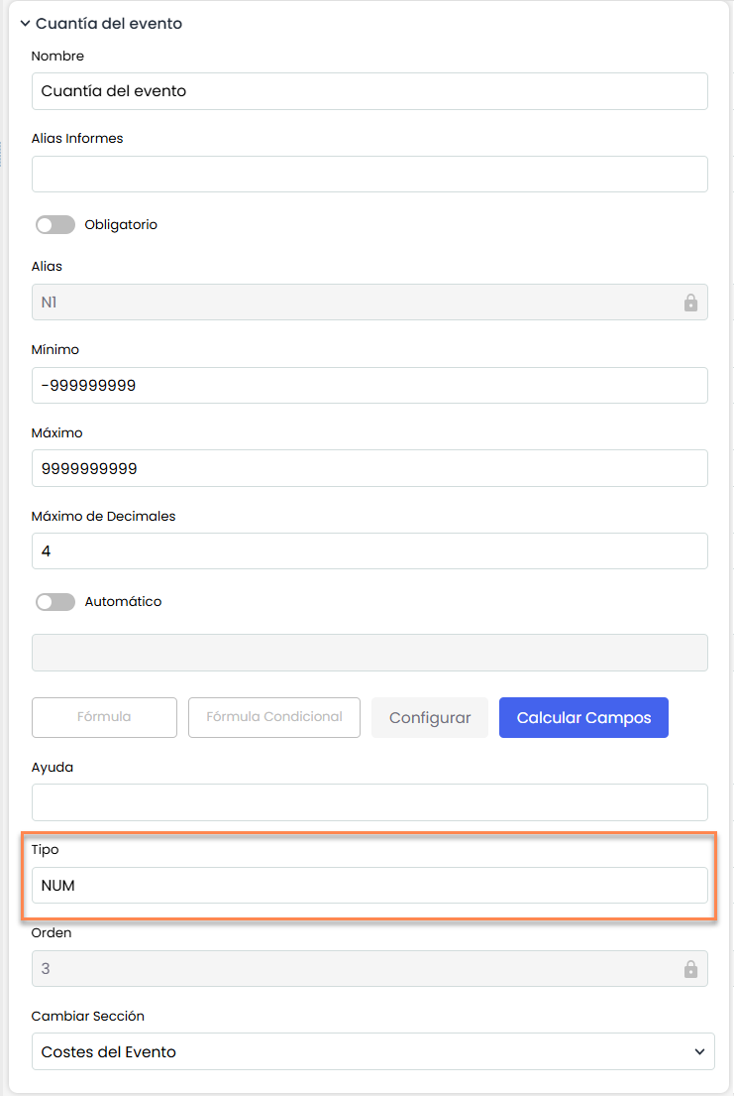Click the lock icon in Orden field
Screen dimensions: 734x1096
click(x=690, y=969)
